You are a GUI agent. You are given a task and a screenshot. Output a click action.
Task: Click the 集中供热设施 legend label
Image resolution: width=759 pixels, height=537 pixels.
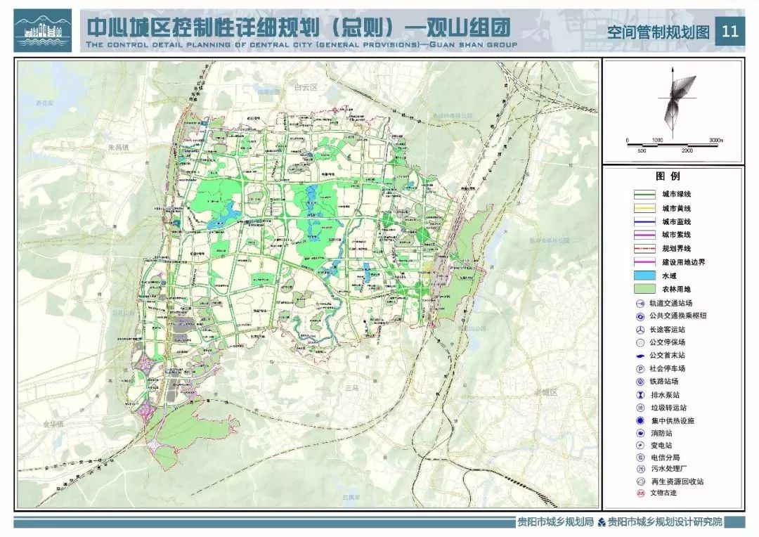click(x=673, y=421)
